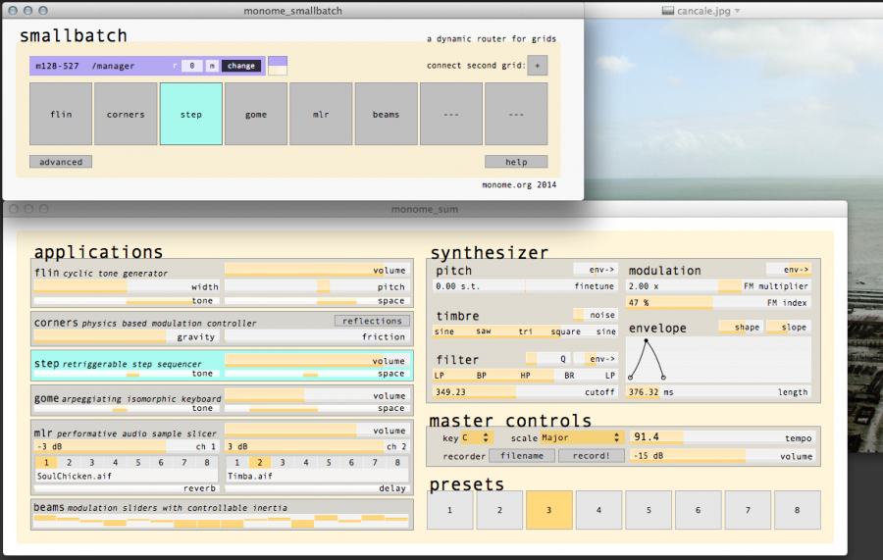This screenshot has width=883, height=560.
Task: Adjust mlr delay slider
Action: pos(317,488)
